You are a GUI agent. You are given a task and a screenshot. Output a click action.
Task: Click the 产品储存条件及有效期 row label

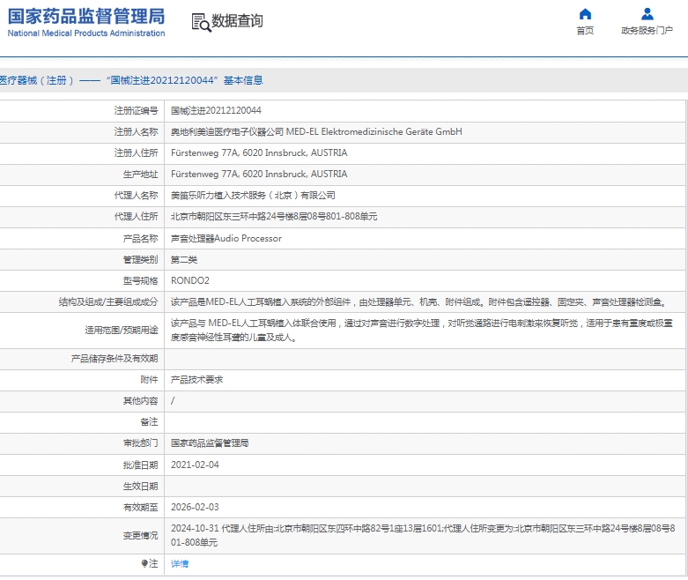tap(115, 359)
